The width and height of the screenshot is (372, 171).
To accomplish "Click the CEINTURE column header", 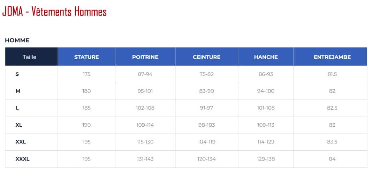I will pos(207,57).
